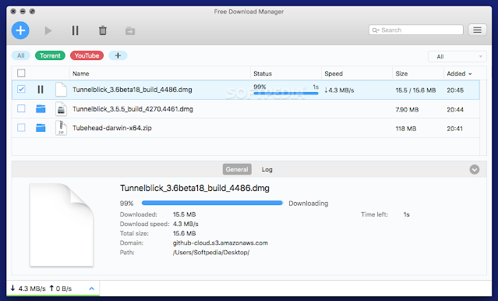Screen dimensions: 498x301
Task: Add a new tag with plus pill
Action: coord(118,55)
